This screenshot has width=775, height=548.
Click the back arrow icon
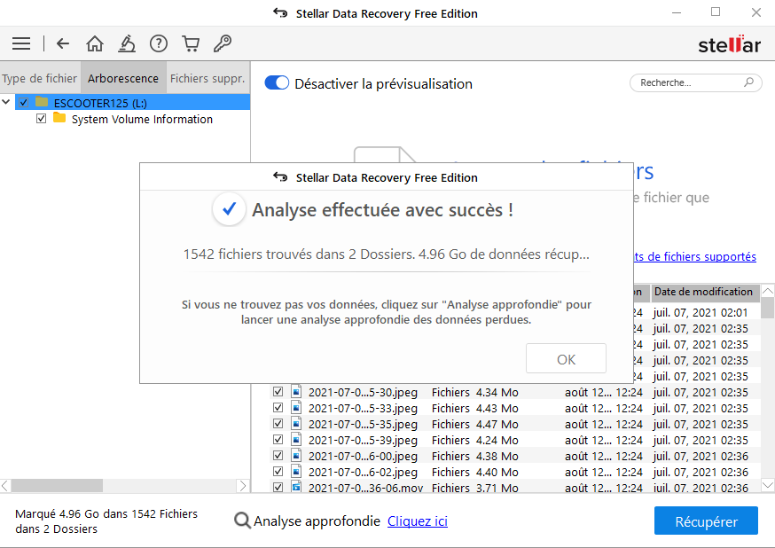coord(62,43)
